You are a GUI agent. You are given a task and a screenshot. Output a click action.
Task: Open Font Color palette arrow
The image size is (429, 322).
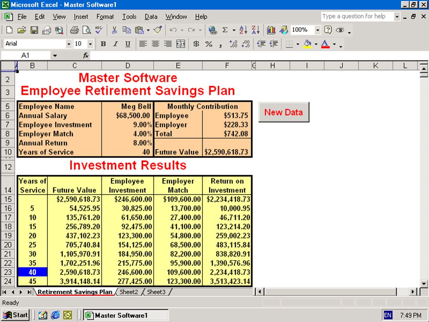334,44
